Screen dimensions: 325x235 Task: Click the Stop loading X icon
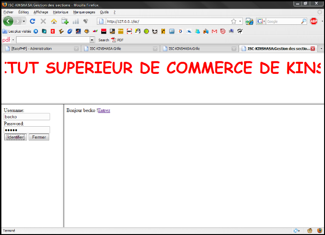(43, 21)
